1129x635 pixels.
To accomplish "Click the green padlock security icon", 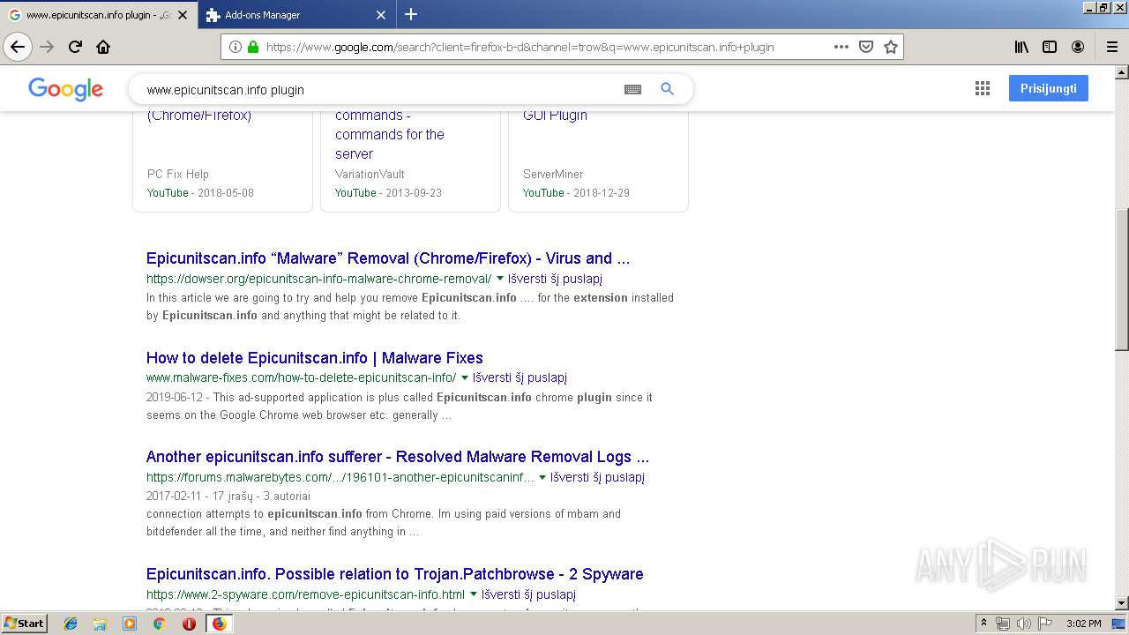I will pos(253,47).
